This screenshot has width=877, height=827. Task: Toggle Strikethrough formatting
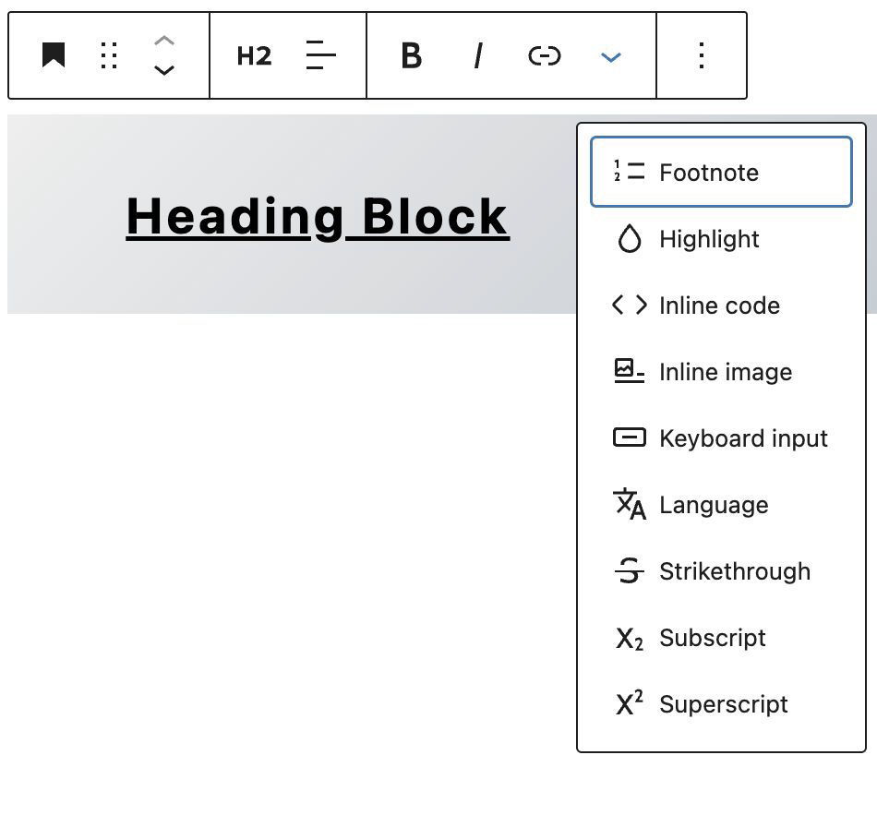[721, 571]
